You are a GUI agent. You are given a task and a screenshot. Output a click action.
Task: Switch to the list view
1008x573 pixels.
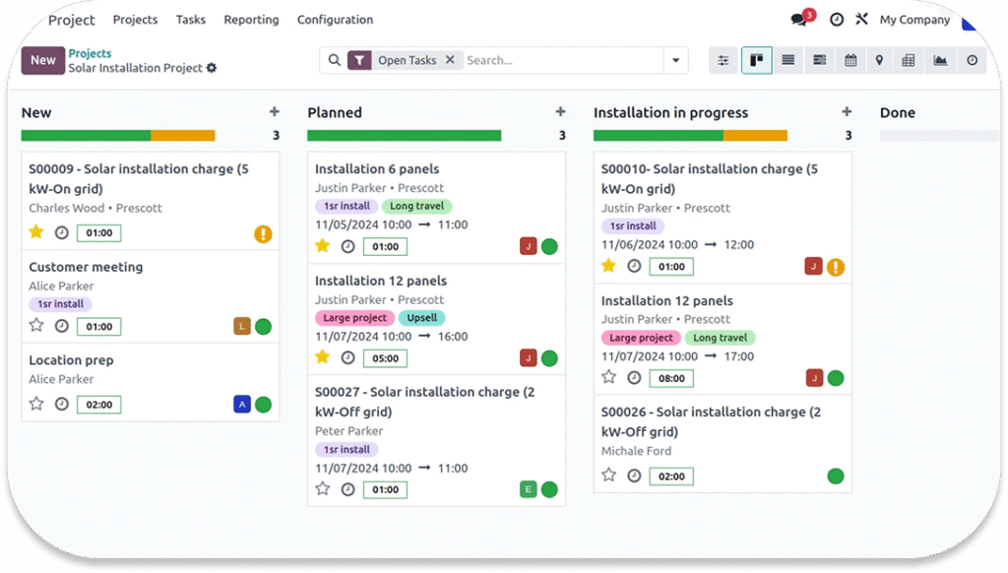[x=787, y=60]
